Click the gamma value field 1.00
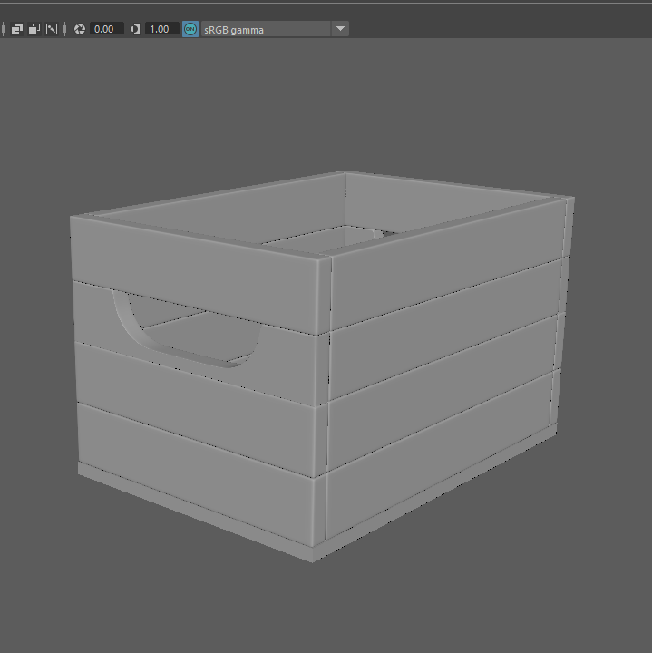 pyautogui.click(x=160, y=29)
